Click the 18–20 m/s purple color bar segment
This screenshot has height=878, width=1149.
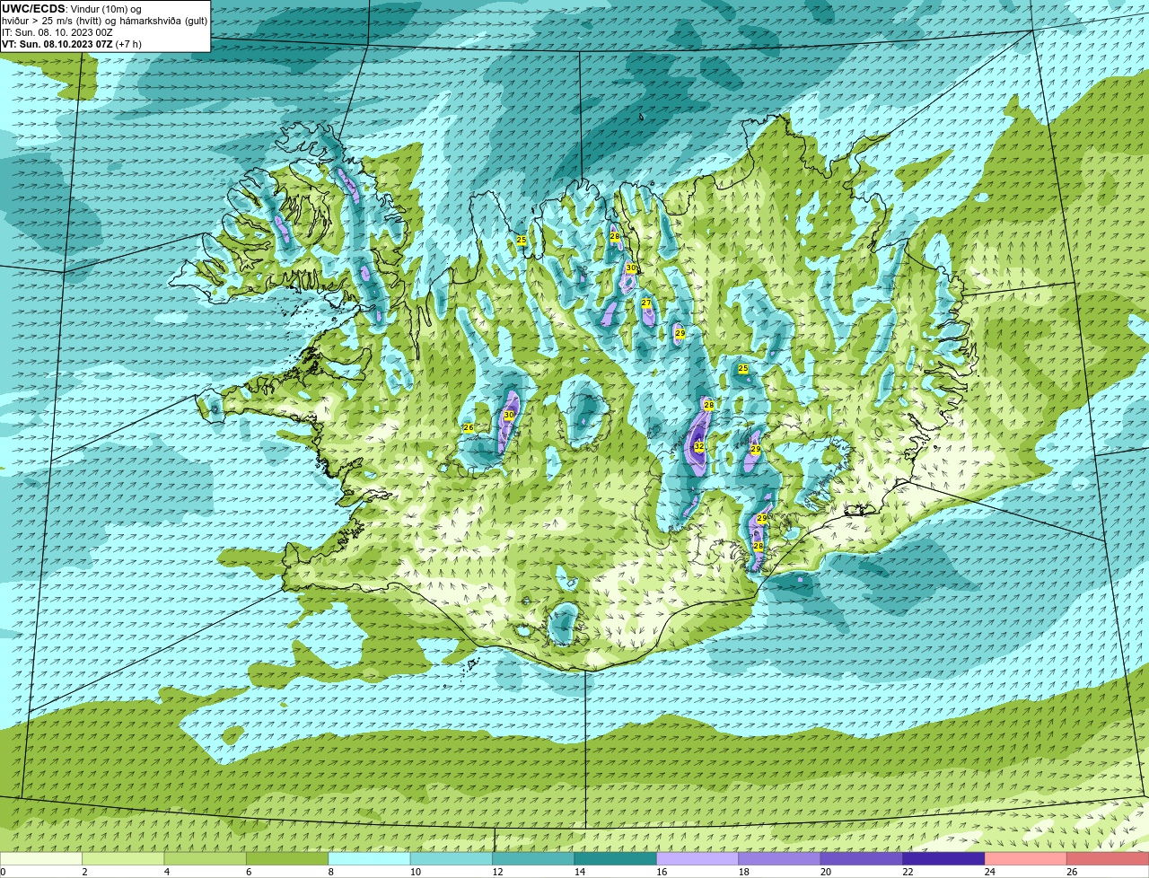click(x=780, y=858)
